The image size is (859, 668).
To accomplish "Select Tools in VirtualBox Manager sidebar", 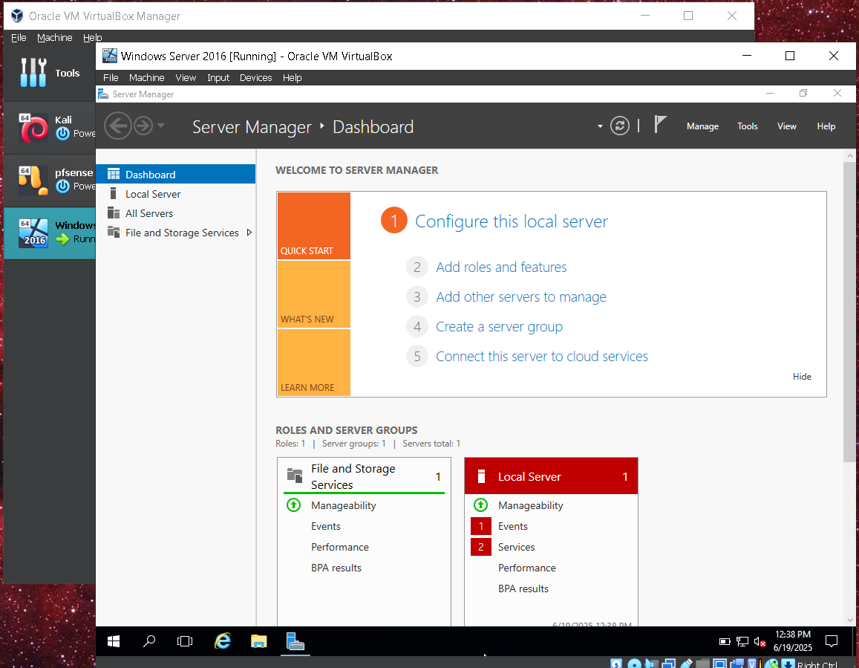I will point(50,72).
